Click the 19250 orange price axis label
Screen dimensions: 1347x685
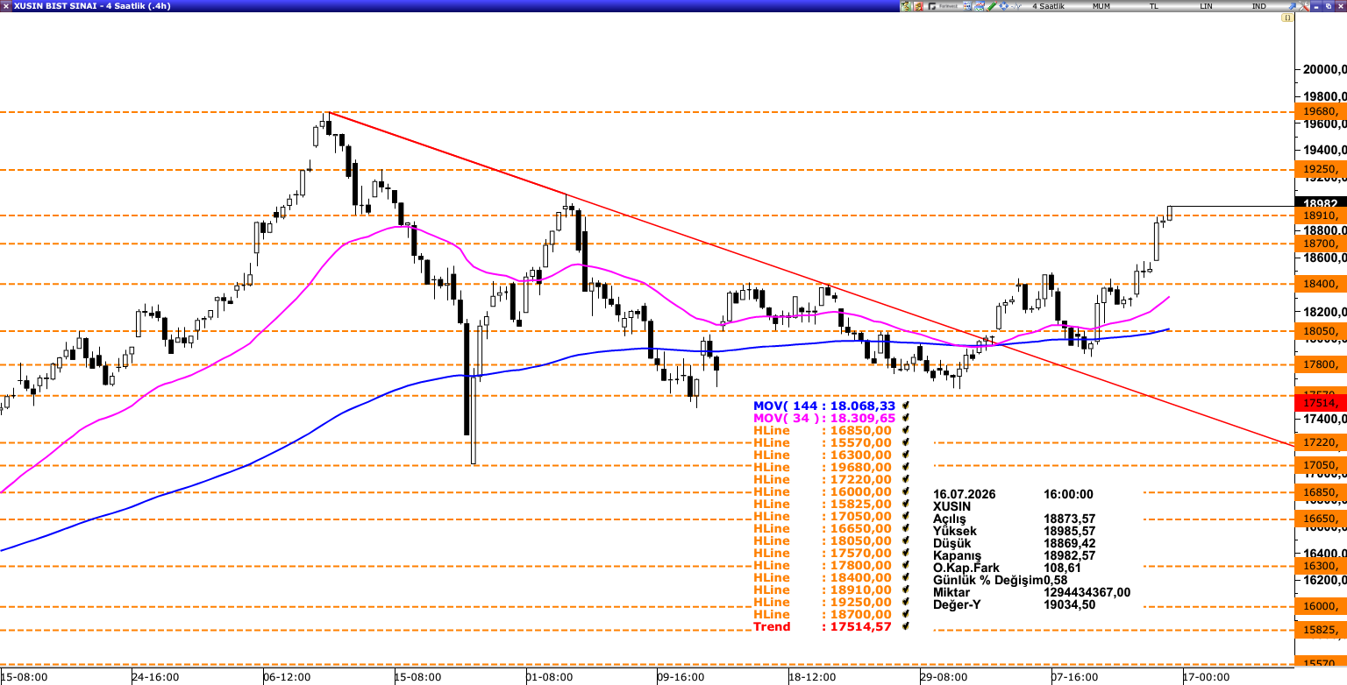click(x=1321, y=169)
